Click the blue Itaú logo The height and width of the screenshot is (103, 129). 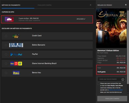coord(16,73)
